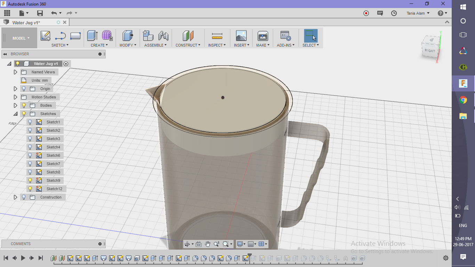Screen dimensions: 475x267
Task: Expand the COMMENTS panel plus button
Action: pyautogui.click(x=100, y=244)
